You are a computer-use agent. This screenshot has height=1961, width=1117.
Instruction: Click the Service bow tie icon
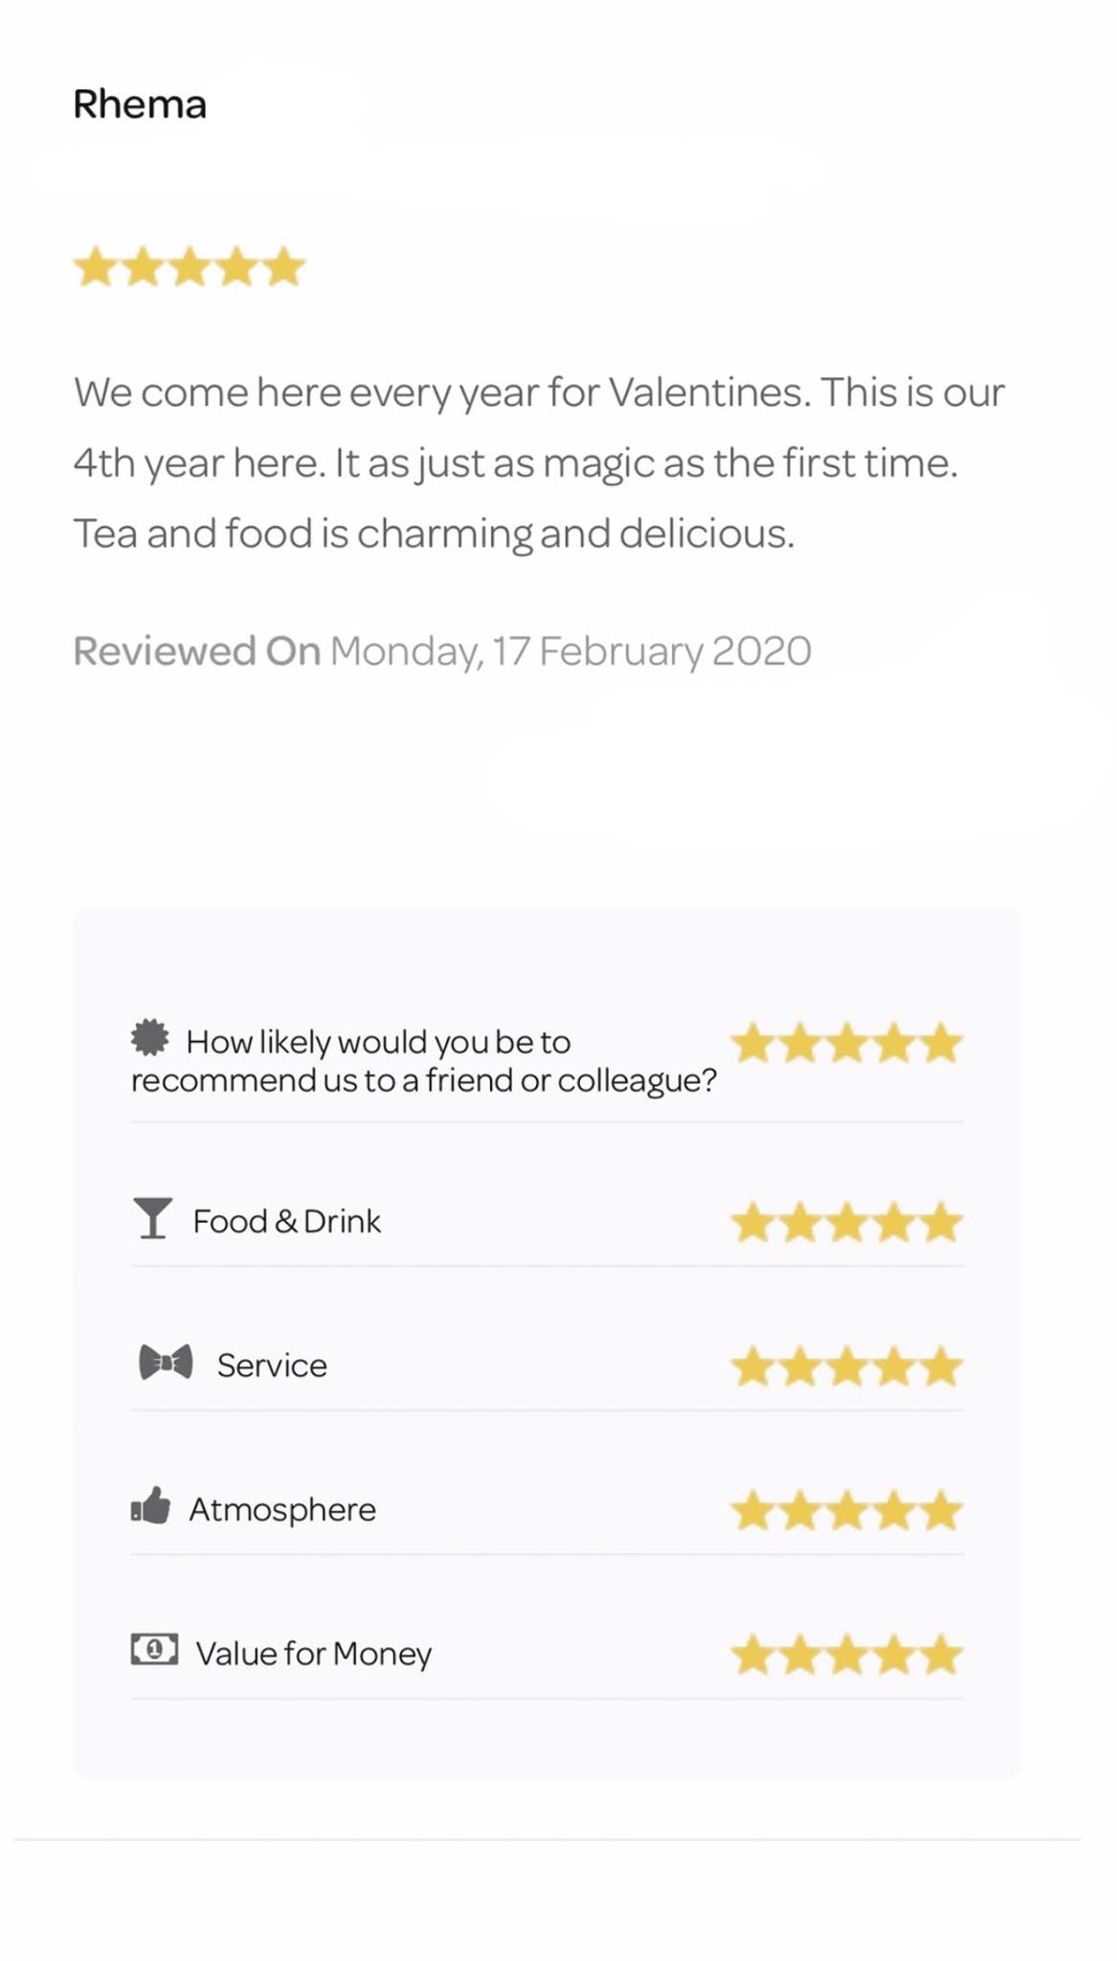click(x=166, y=1362)
